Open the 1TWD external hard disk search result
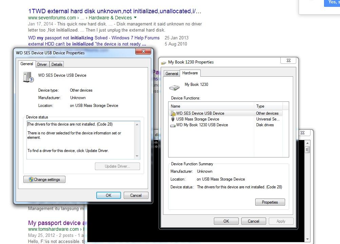The image size is (340, 244). (115, 11)
